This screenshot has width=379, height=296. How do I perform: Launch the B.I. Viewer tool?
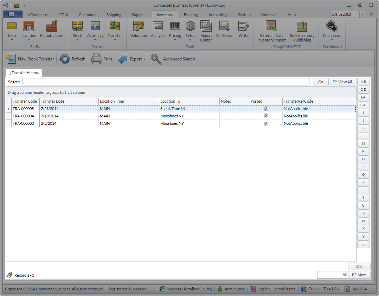pyautogui.click(x=225, y=26)
